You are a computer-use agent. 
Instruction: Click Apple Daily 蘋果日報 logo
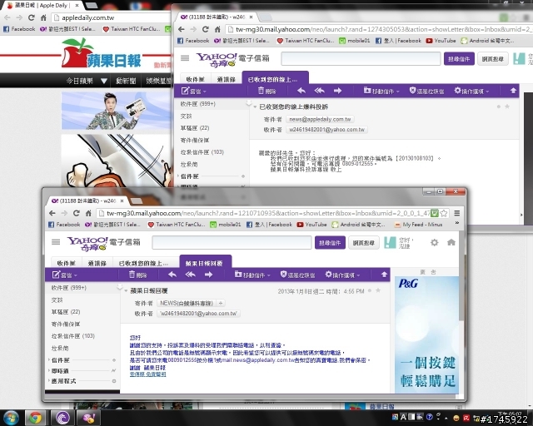tap(102, 54)
